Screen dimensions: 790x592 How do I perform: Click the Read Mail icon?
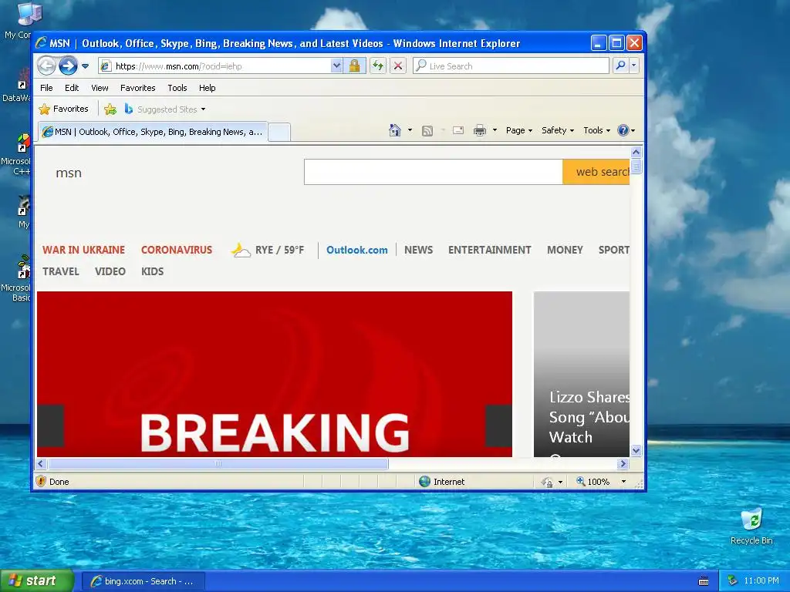458,130
